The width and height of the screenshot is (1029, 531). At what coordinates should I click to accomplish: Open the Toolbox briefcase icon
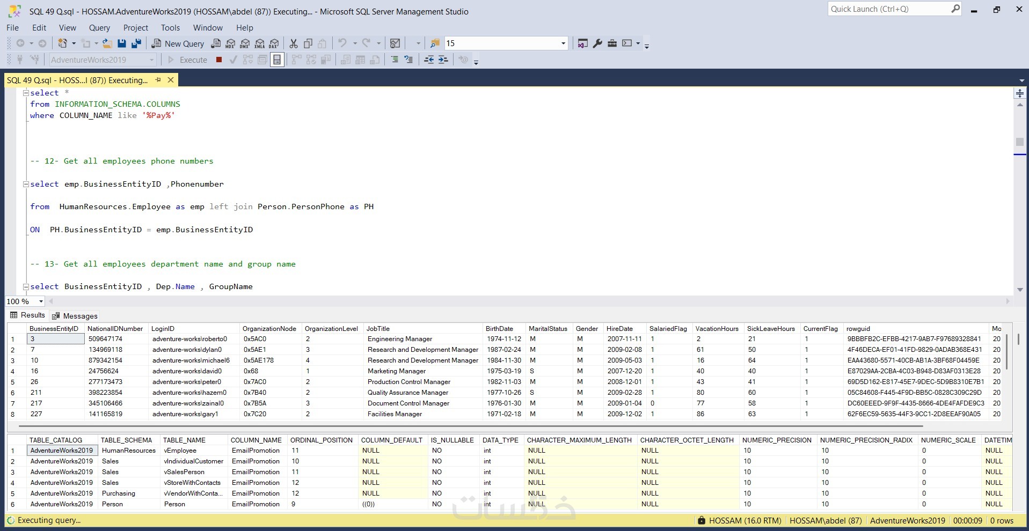tap(612, 43)
